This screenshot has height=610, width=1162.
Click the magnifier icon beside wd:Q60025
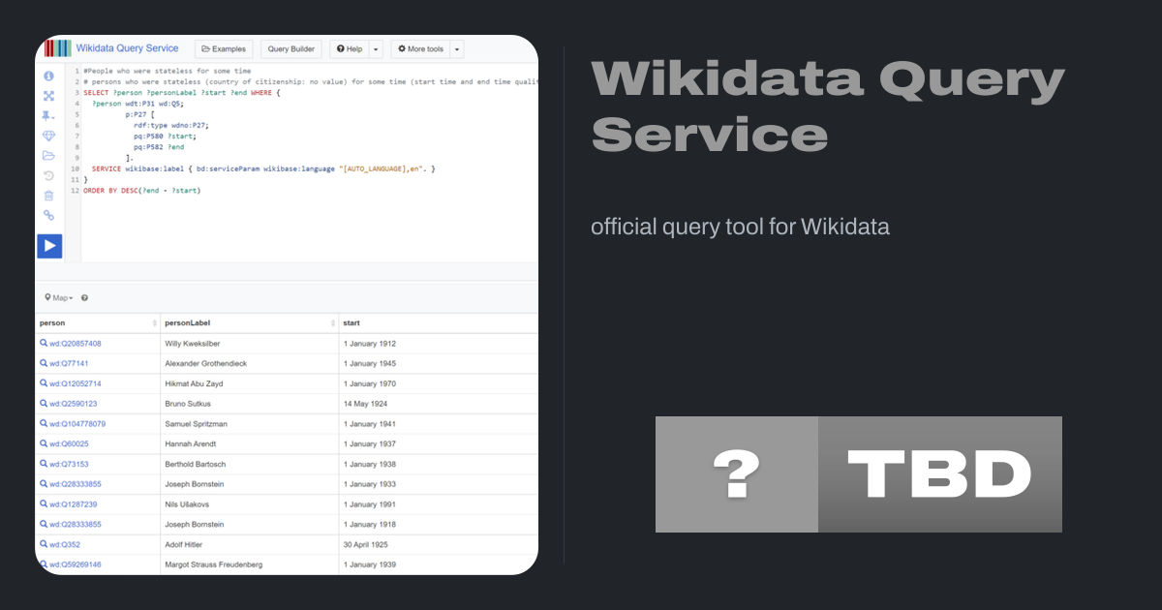(x=44, y=443)
